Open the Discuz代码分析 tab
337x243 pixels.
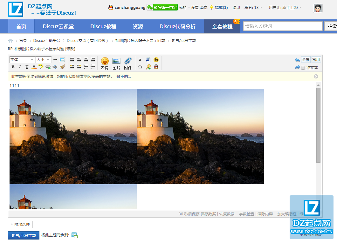[177, 26]
